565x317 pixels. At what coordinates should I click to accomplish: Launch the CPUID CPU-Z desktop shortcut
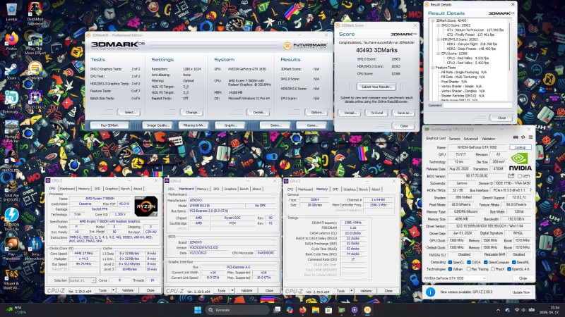pyautogui.click(x=35, y=99)
